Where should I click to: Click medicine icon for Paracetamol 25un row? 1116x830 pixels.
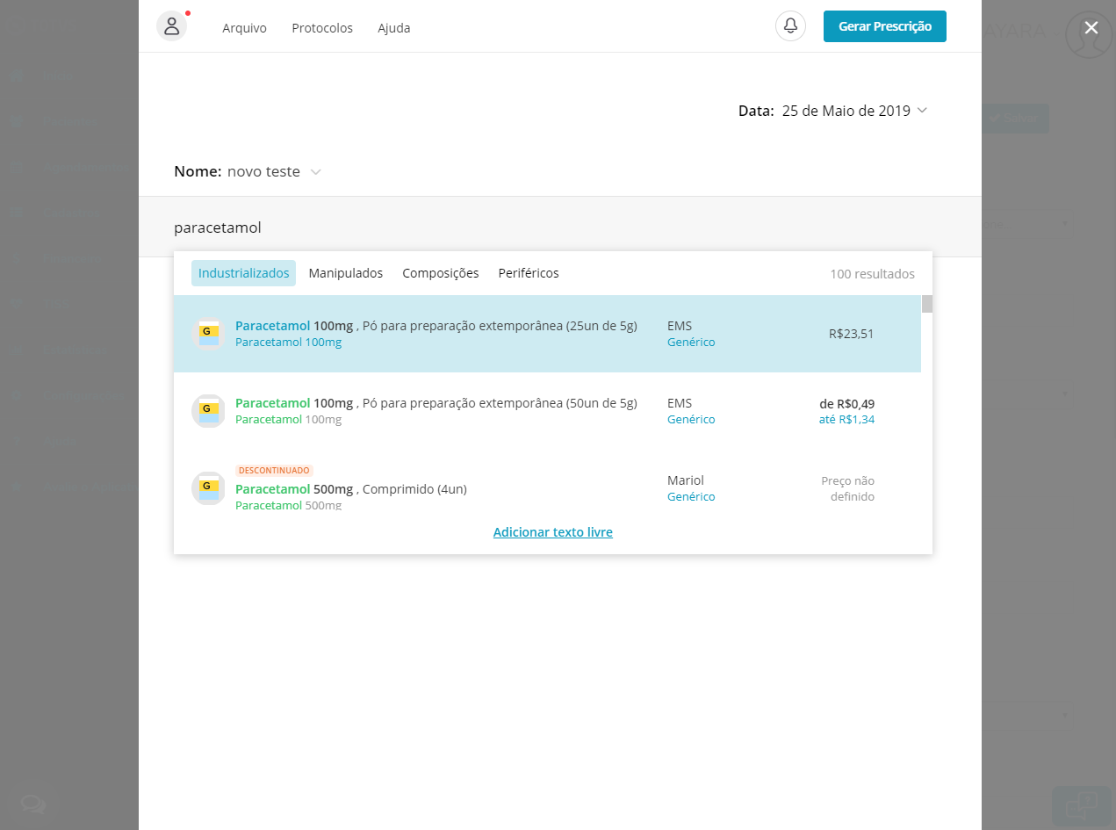[x=208, y=334]
